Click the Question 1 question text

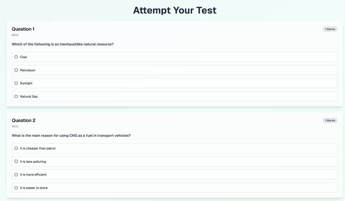(x=63, y=44)
